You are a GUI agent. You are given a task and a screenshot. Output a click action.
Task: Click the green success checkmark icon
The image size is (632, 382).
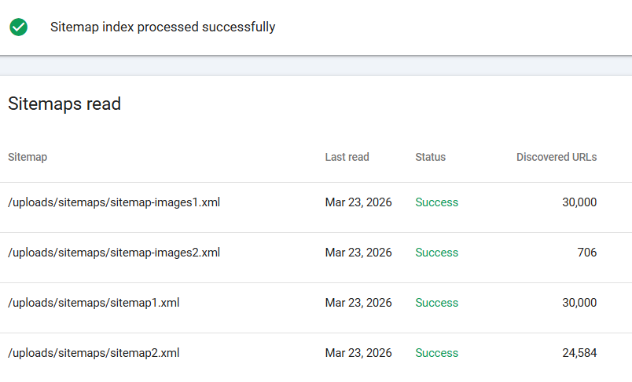(x=18, y=27)
